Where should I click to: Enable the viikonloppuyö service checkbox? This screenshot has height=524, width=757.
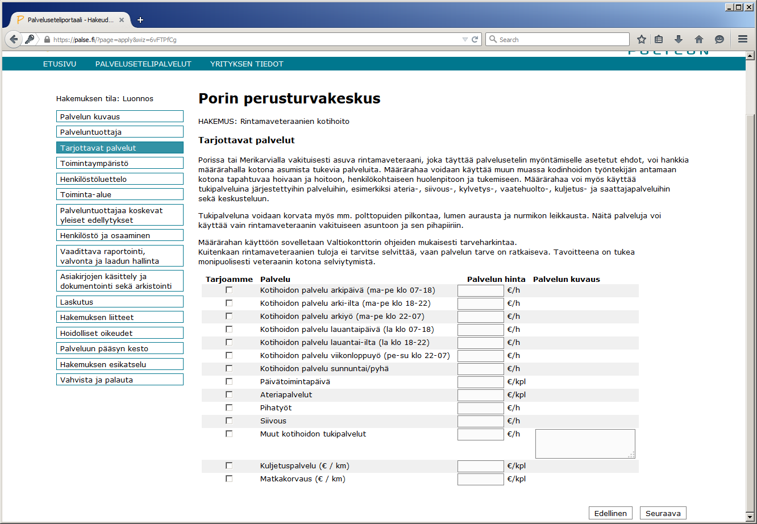click(x=229, y=355)
